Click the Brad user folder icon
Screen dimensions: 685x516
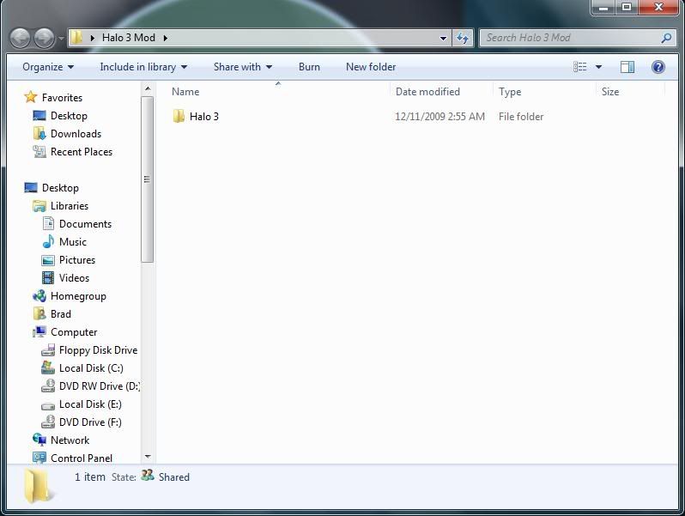[39, 313]
